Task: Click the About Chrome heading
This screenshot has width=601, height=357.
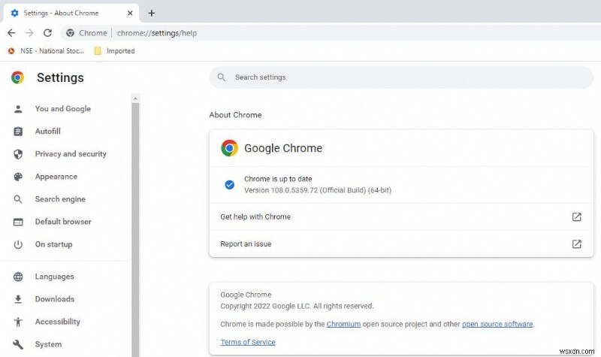Action: pos(235,115)
